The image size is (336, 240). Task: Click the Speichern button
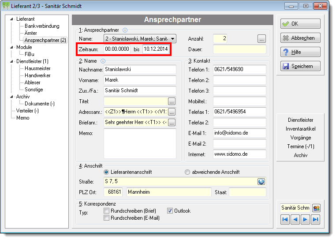click(x=300, y=66)
